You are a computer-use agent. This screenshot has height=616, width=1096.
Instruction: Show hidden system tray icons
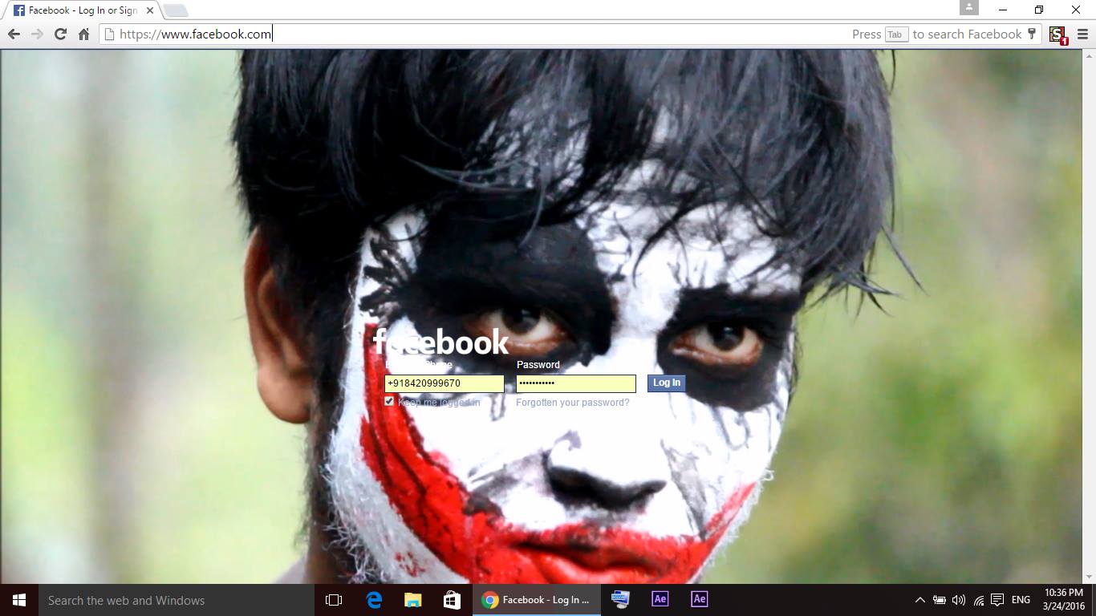(919, 600)
